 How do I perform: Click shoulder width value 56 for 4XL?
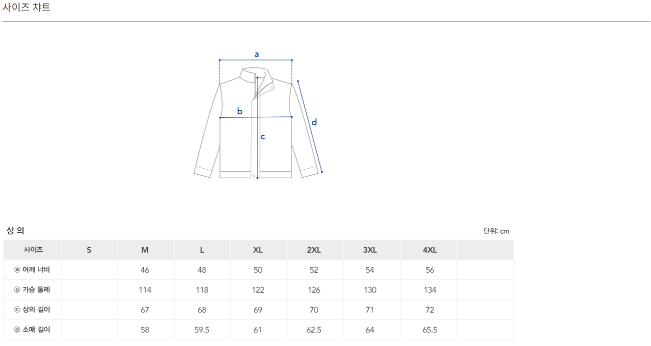[x=429, y=270]
